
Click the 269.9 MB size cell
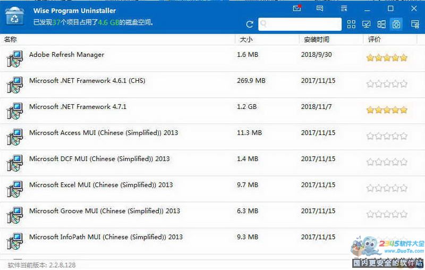[251, 80]
